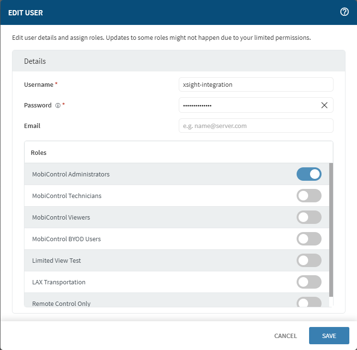The image size is (357, 350).
Task: Switch on the LAX Transportation role
Action: (309, 282)
